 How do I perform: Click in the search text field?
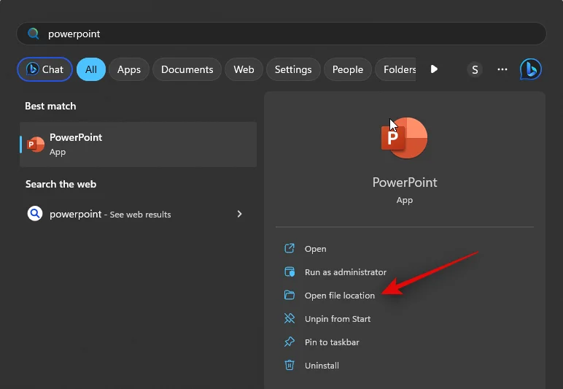coord(292,34)
